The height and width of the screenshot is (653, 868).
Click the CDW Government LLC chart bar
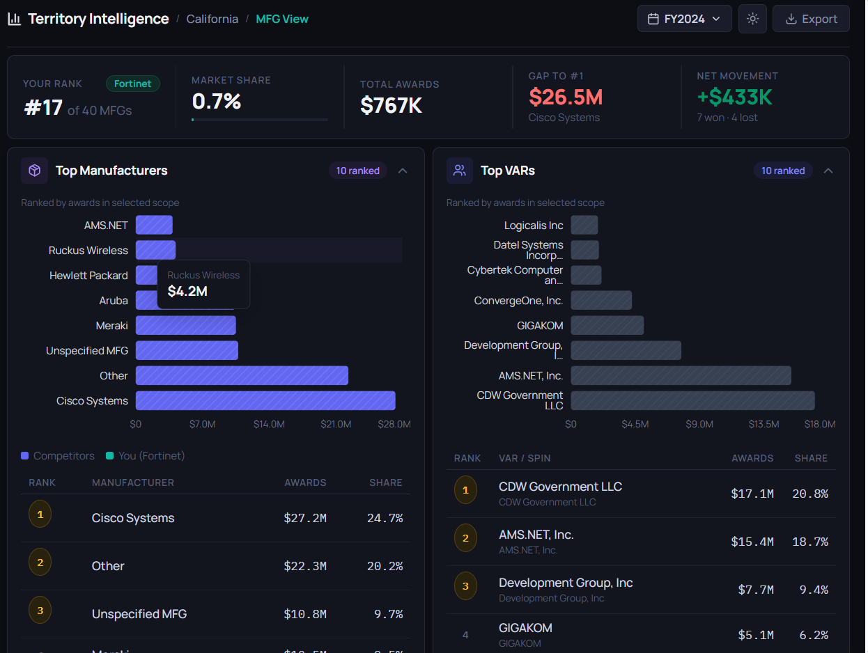tap(692, 401)
